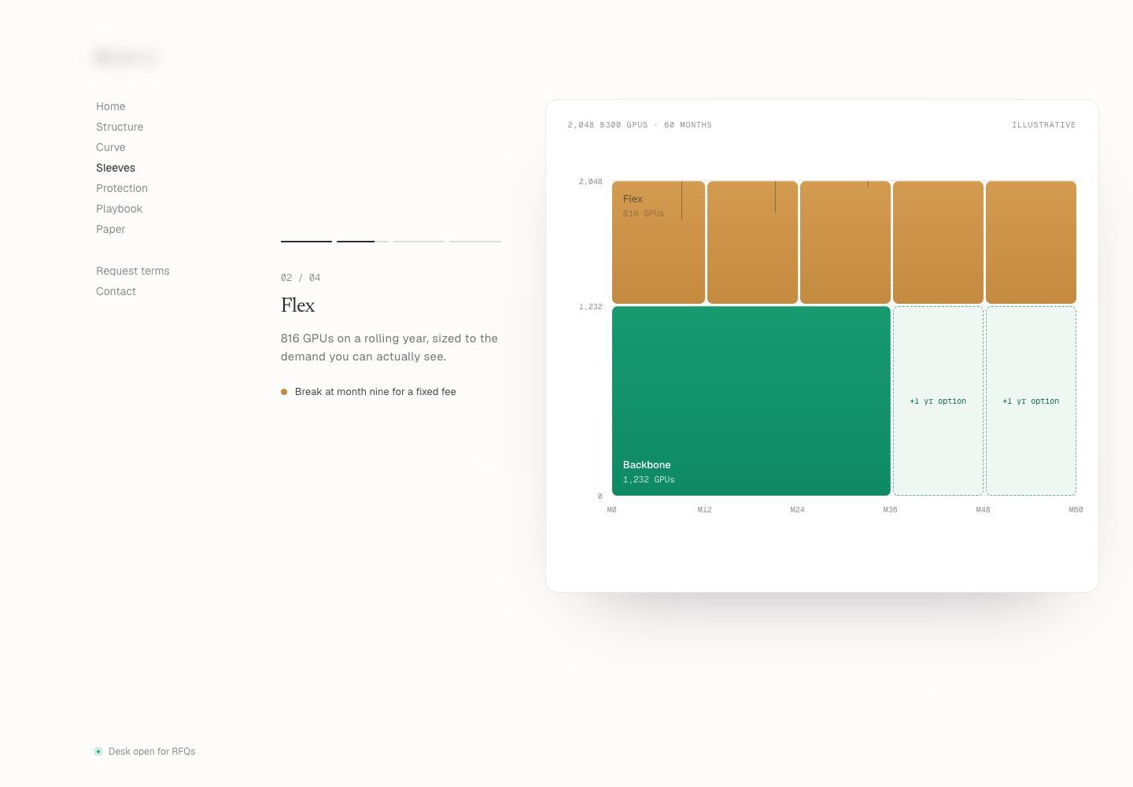Image resolution: width=1133 pixels, height=787 pixels.
Task: Click the "M24" axis label
Action: [798, 510]
